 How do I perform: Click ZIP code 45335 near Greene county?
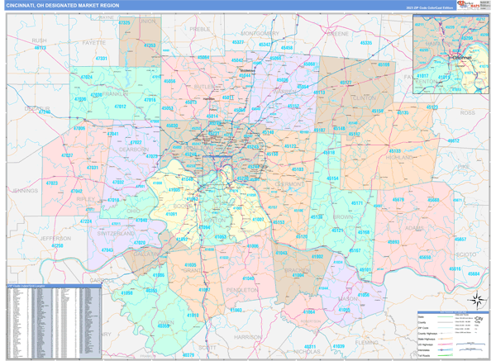tap(366, 43)
